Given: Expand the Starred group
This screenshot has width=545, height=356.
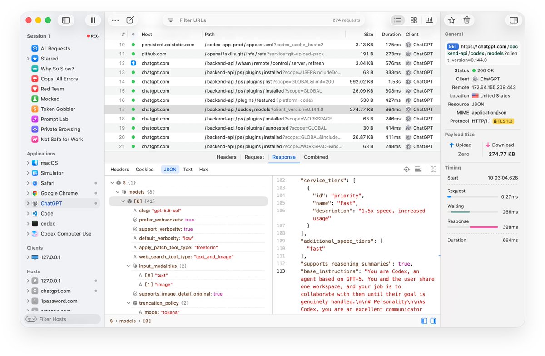Looking at the screenshot, I should pyautogui.click(x=28, y=59).
